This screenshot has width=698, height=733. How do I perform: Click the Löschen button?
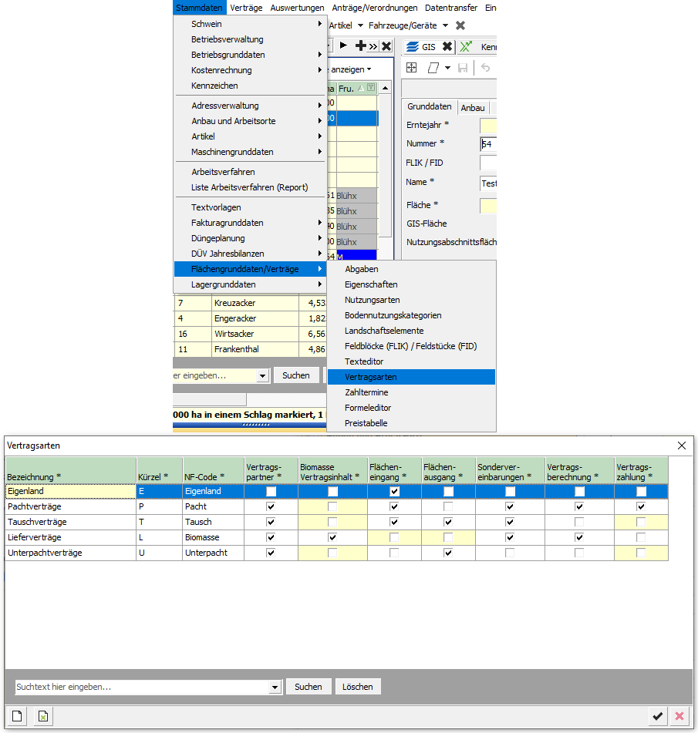(358, 687)
